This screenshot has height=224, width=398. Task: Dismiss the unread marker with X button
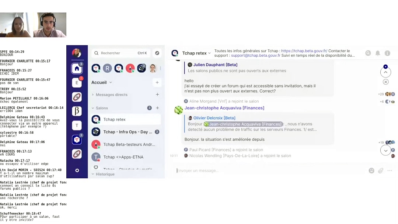coord(385,82)
